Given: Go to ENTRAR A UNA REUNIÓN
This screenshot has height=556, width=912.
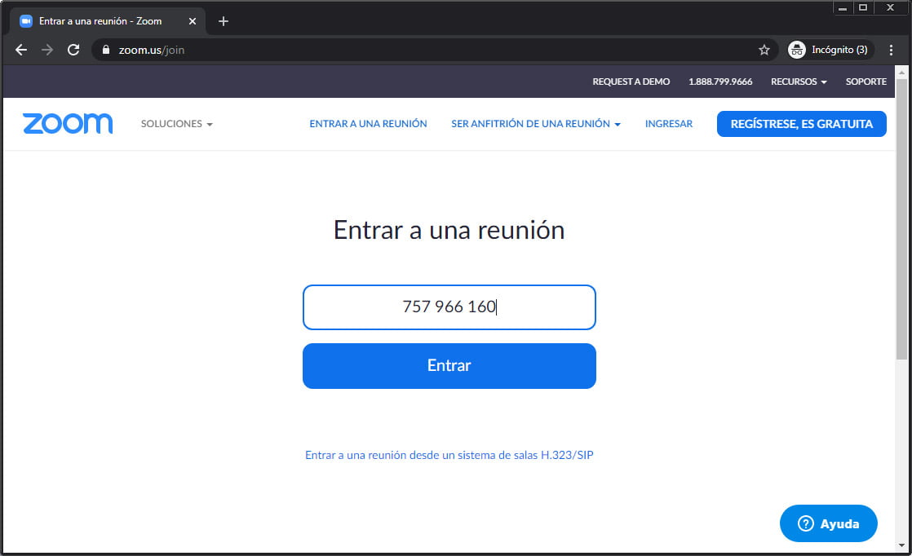Looking at the screenshot, I should [x=368, y=124].
